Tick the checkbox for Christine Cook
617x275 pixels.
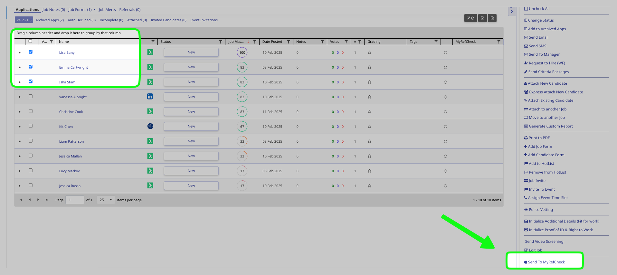31,111
